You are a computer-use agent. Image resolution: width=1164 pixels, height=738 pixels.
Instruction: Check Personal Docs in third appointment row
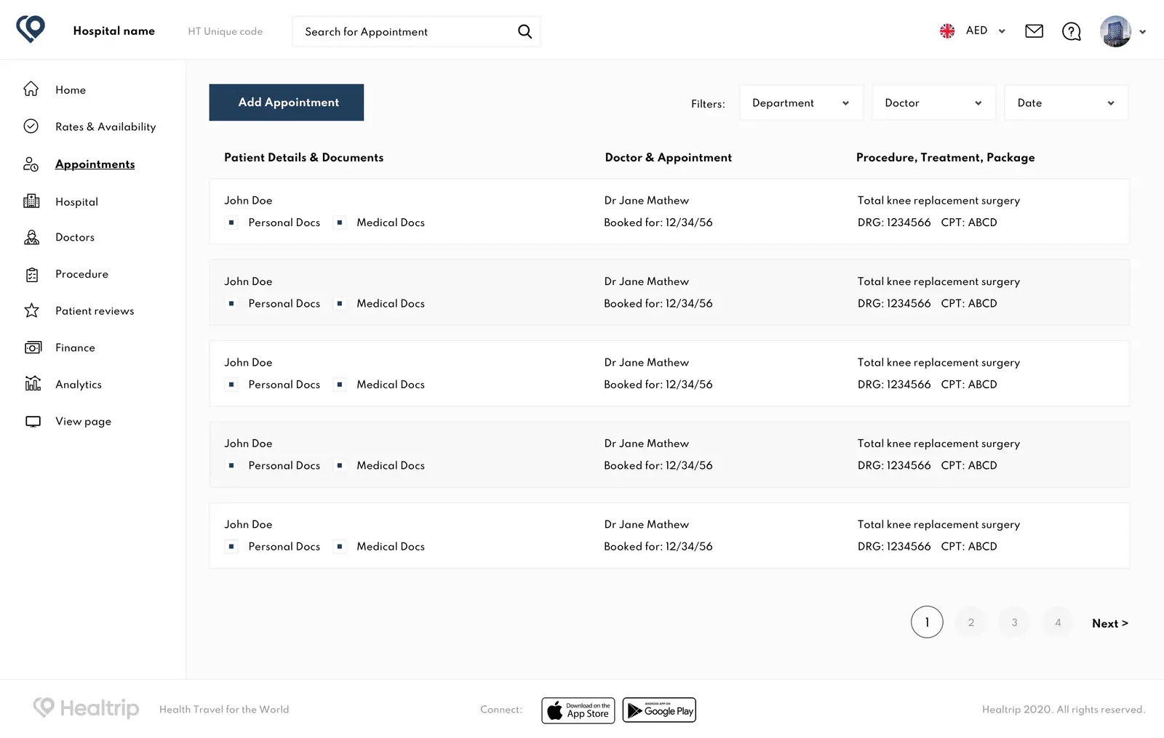pos(231,385)
